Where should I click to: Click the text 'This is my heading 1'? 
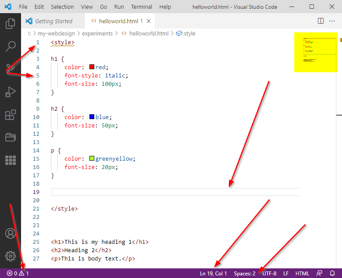click(98, 242)
